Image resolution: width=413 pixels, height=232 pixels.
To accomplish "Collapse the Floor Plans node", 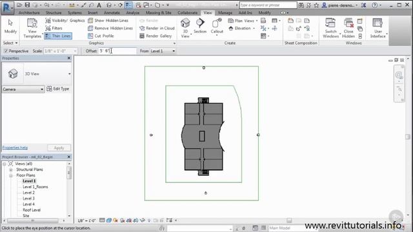I will [x=11, y=175].
